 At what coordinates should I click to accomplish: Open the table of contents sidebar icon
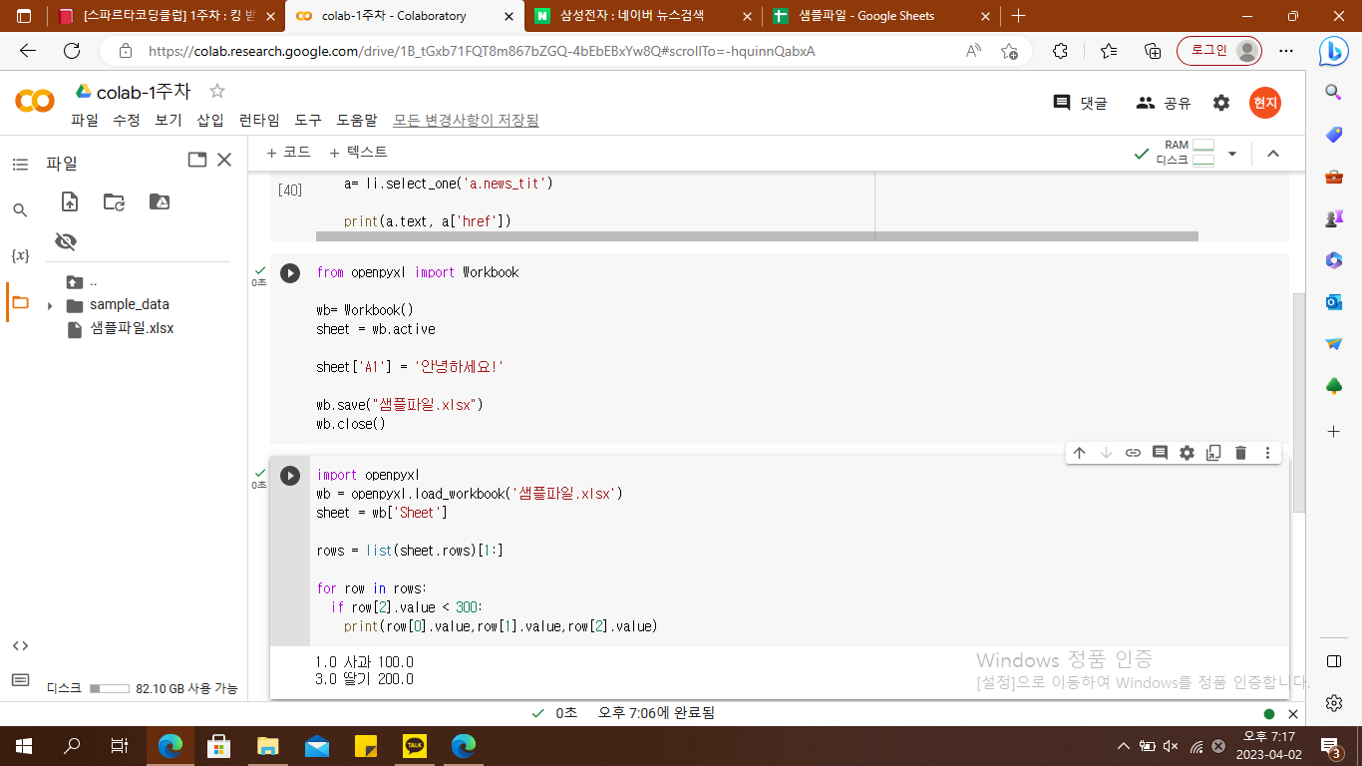tap(20, 165)
